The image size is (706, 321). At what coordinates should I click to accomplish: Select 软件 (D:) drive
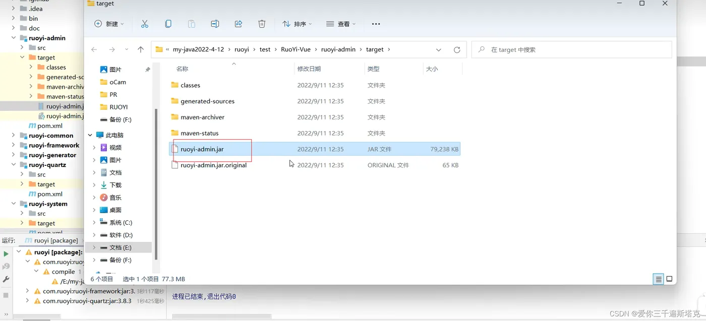[121, 235]
